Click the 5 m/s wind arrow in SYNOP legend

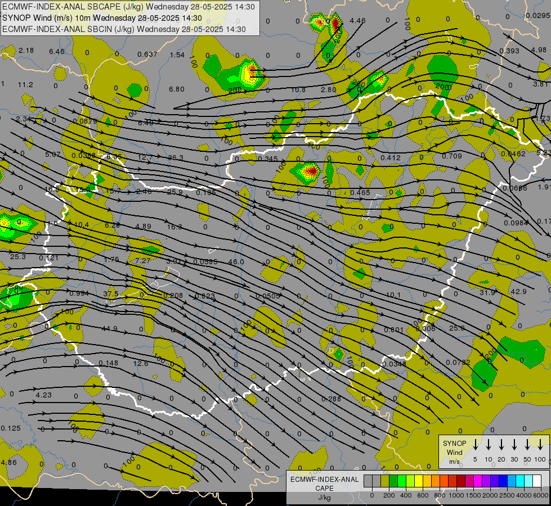[x=475, y=444]
